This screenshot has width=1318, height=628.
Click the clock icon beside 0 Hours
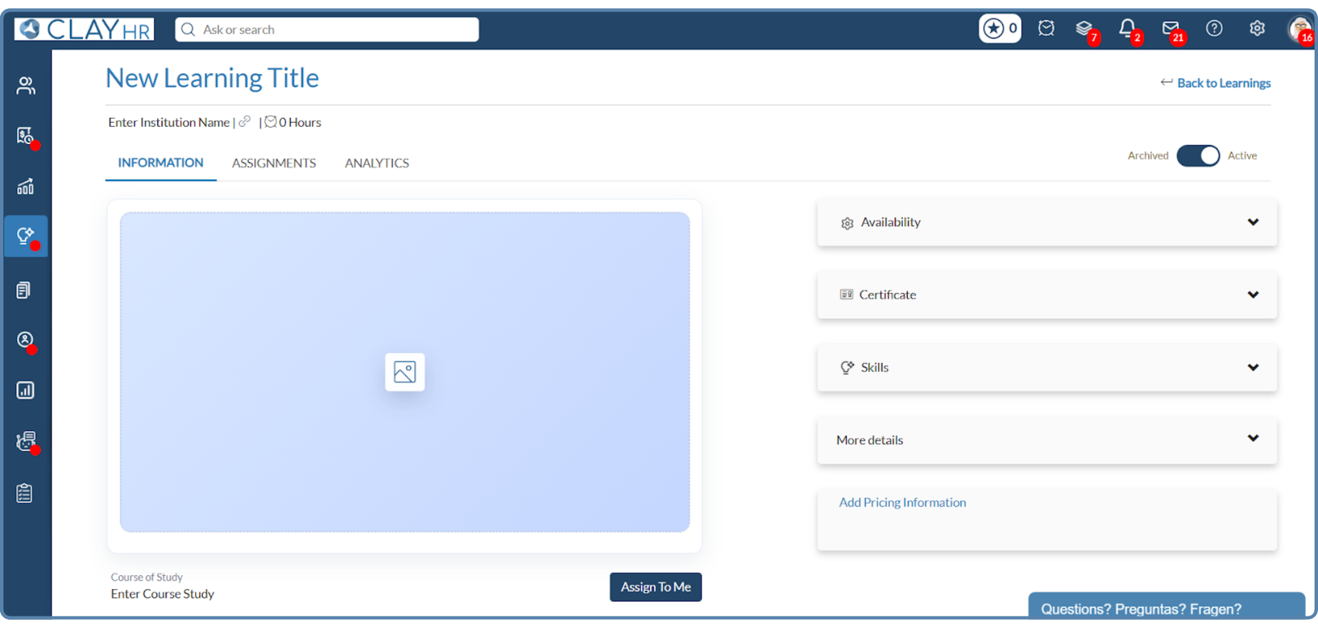point(271,121)
